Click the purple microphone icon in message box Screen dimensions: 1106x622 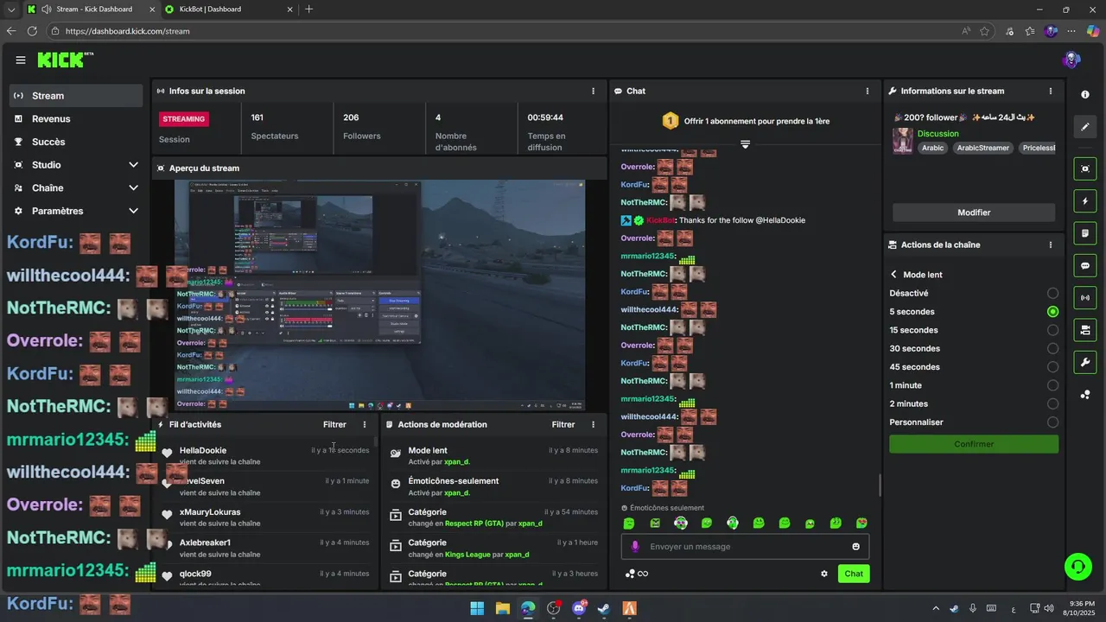(635, 546)
